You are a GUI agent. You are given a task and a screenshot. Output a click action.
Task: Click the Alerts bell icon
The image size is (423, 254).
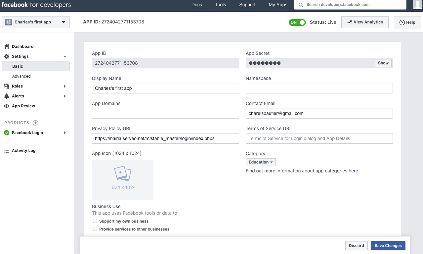(x=7, y=96)
